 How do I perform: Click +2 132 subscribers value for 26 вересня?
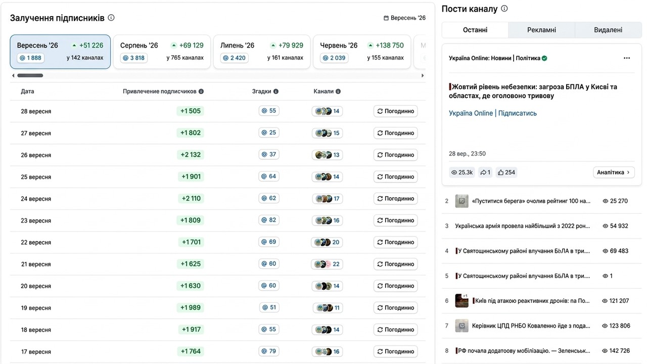pyautogui.click(x=191, y=155)
